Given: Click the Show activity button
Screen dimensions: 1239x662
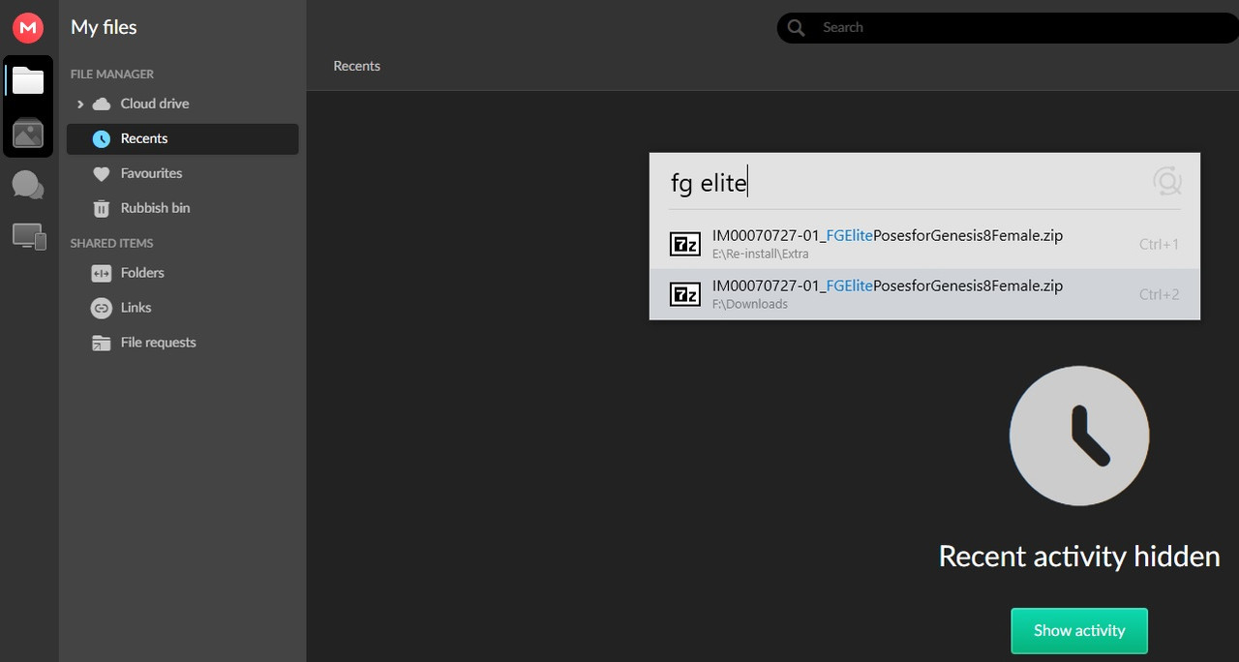Looking at the screenshot, I should [x=1079, y=631].
